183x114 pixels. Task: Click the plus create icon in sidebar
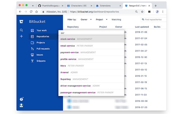21,36
